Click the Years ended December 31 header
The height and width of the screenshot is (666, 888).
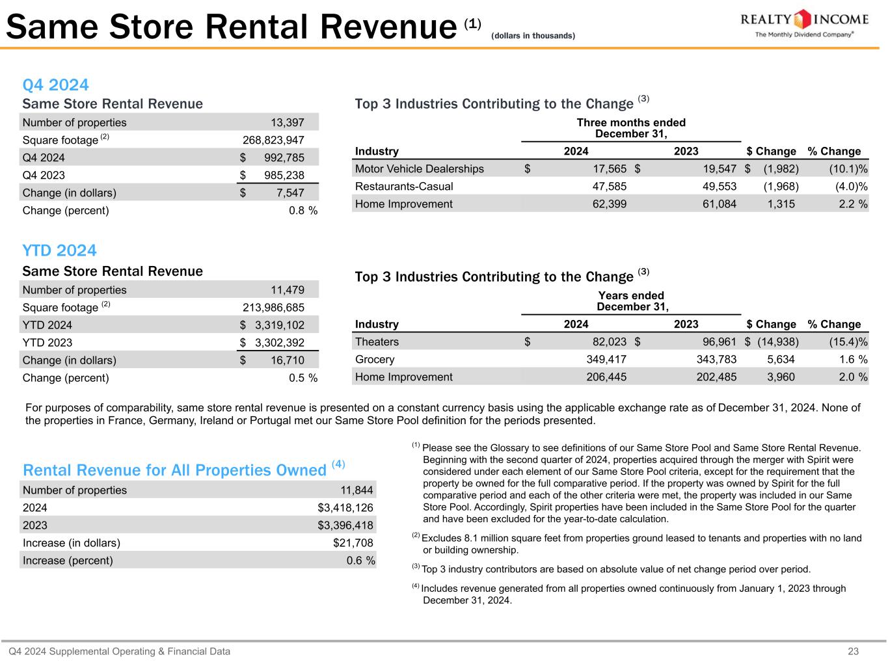(631, 301)
